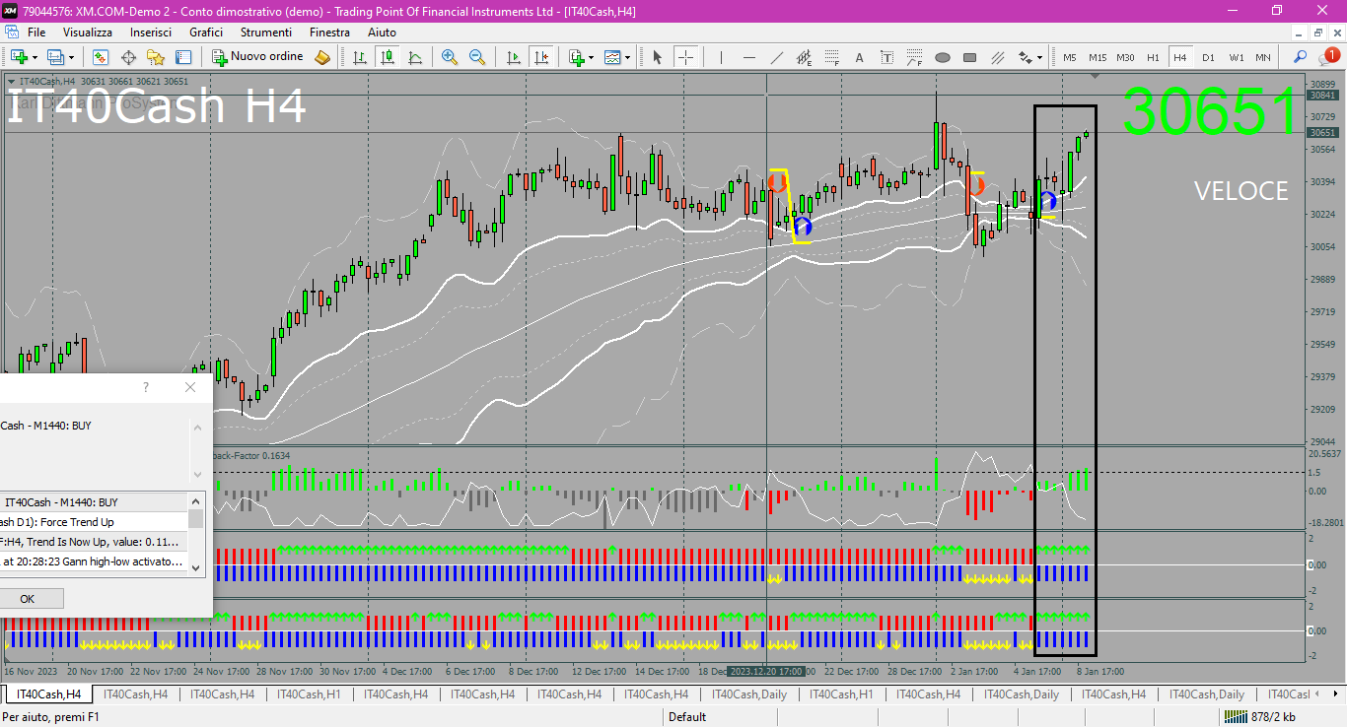Switch chart to line chart style

tap(415, 57)
